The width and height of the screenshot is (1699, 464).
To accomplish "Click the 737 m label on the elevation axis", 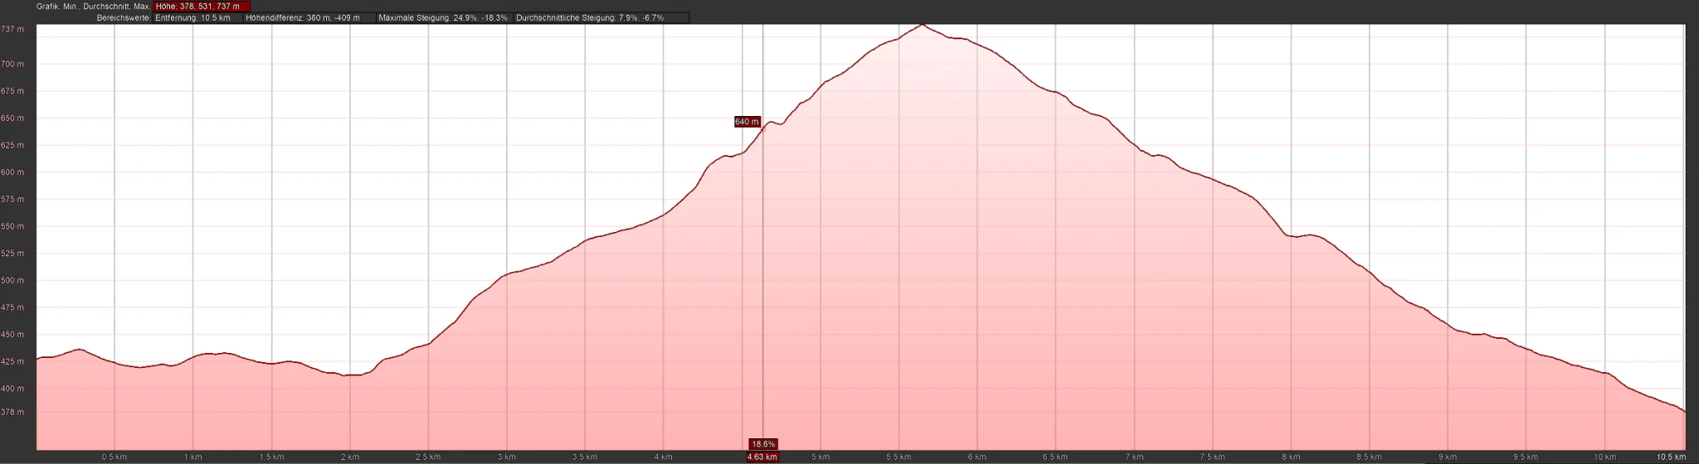I will pyautogui.click(x=12, y=29).
